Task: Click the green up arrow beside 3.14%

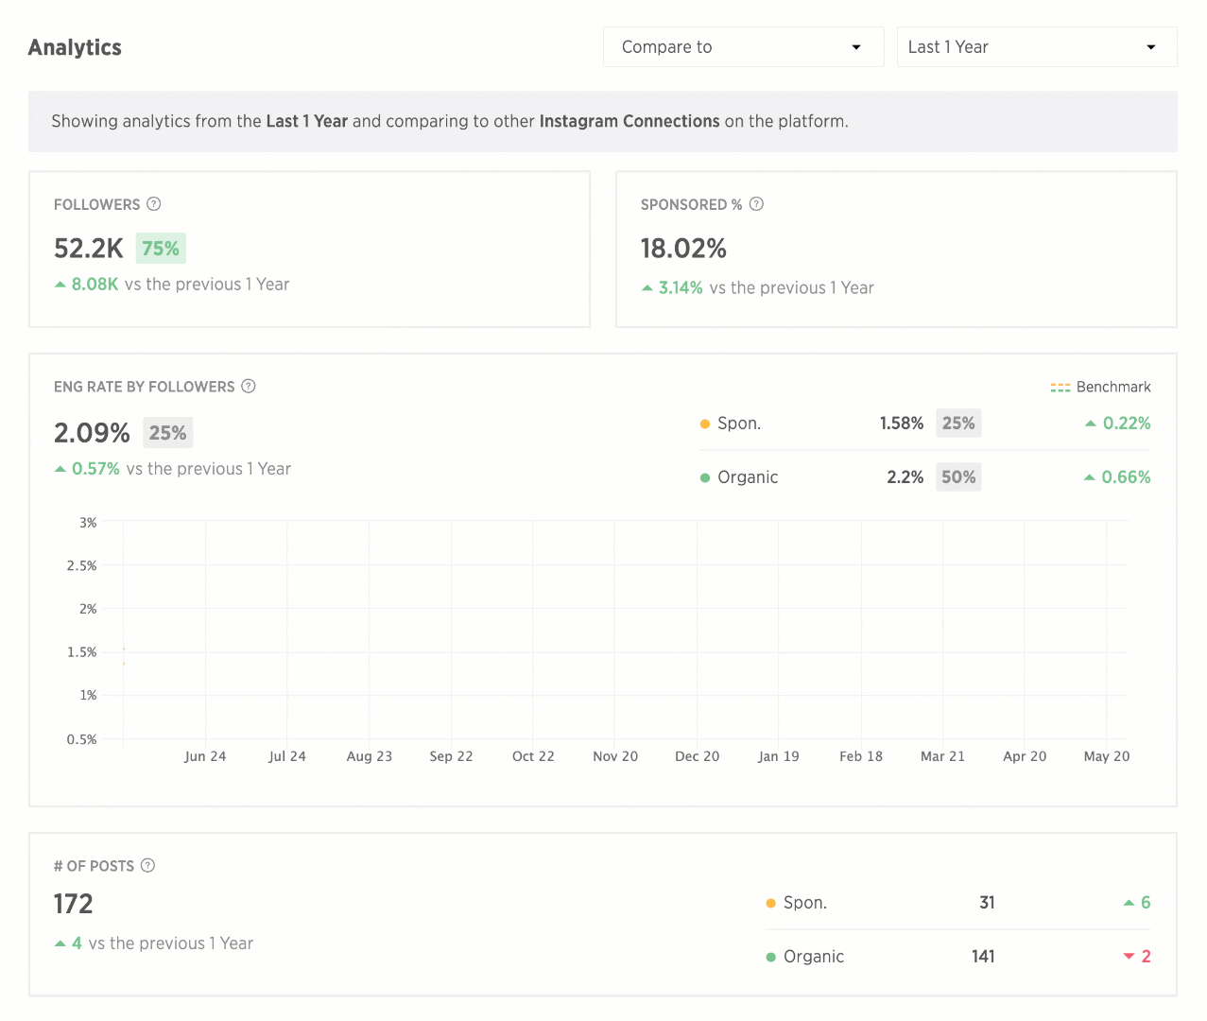Action: pos(647,288)
